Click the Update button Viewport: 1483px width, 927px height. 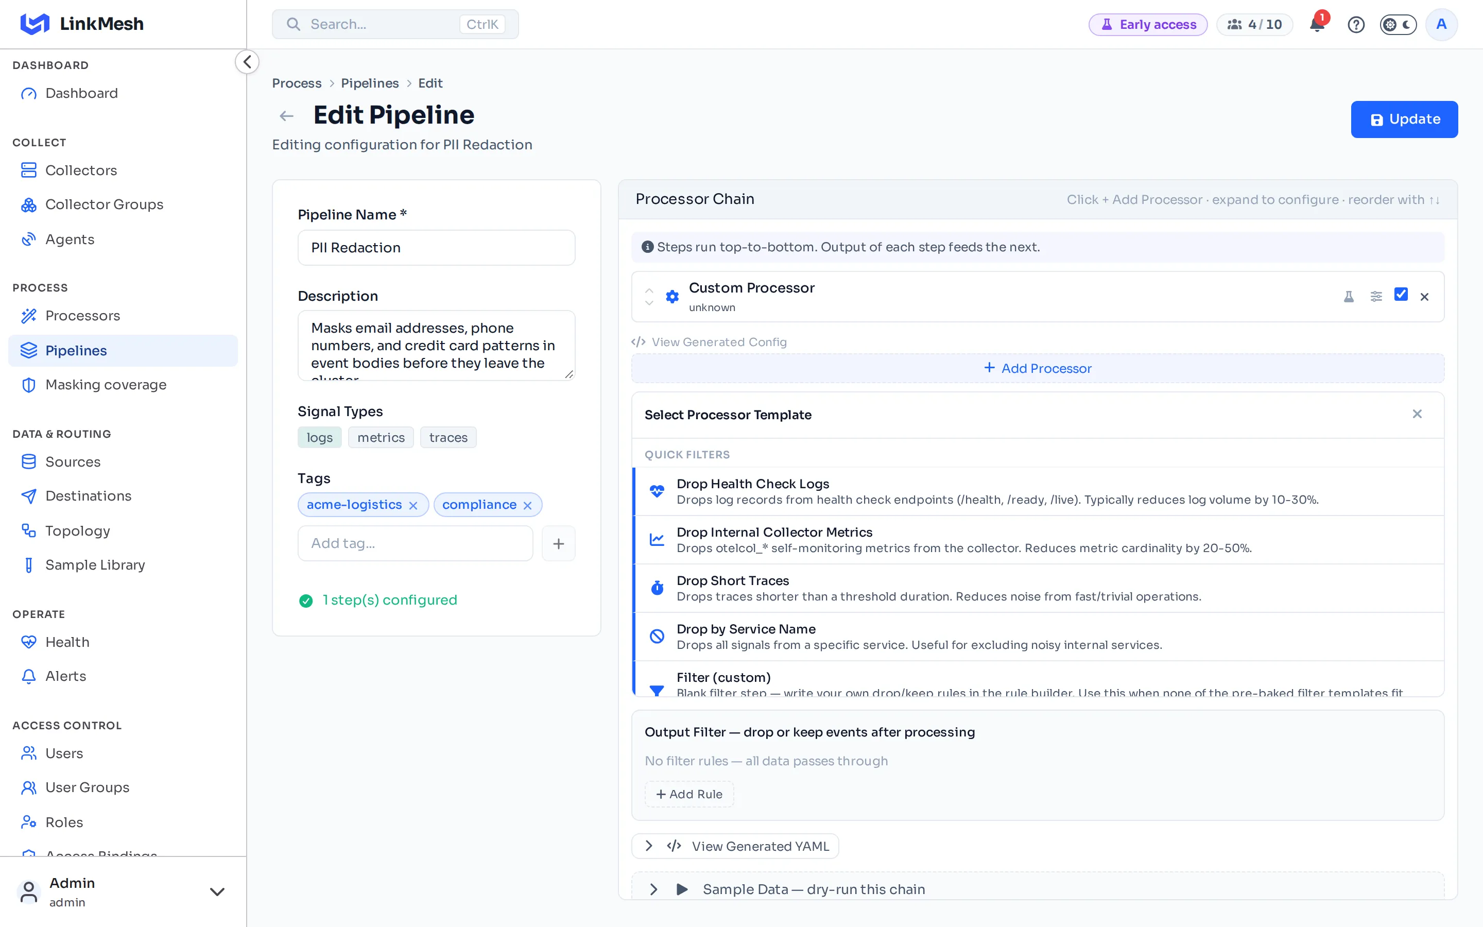[x=1404, y=119]
